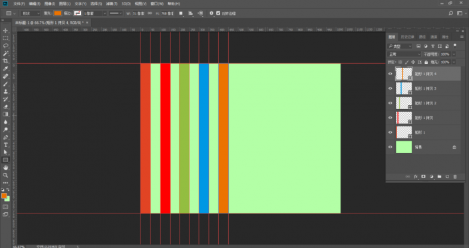469x248 pixels.
Task: Select the Gradient tool
Action: (5, 114)
